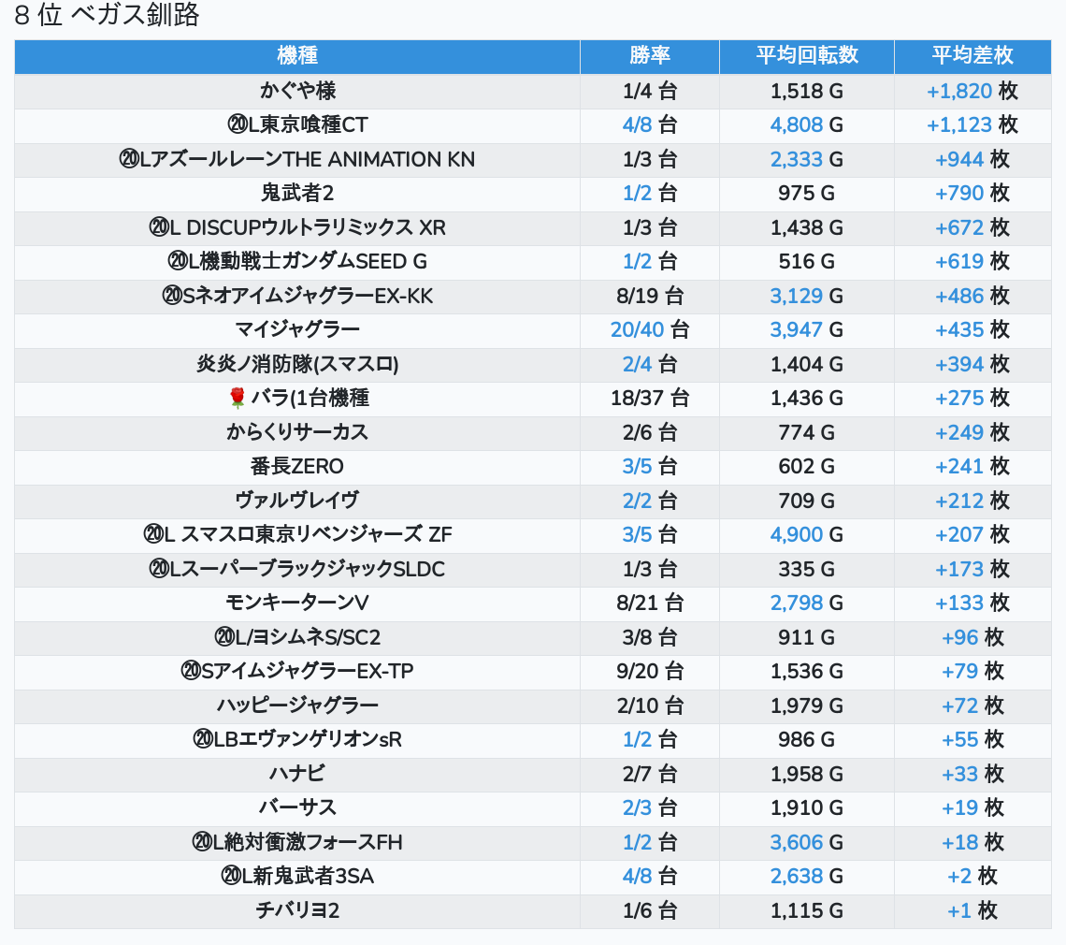Click the 4,900 link for スマスロ東京リベンジャーズ
The height and width of the screenshot is (945, 1066).
(796, 535)
